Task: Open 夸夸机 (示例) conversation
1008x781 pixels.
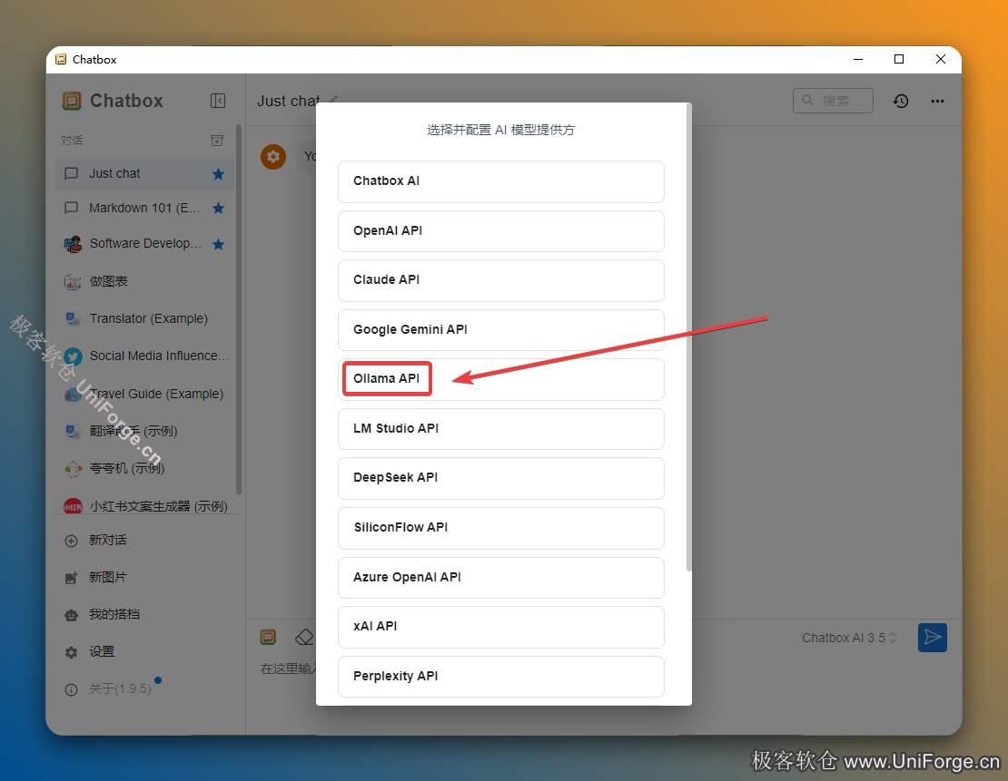Action: (x=144, y=468)
